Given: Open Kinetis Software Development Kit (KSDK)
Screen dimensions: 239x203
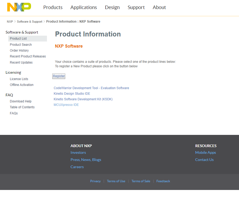Looking at the screenshot, I should point(83,99).
